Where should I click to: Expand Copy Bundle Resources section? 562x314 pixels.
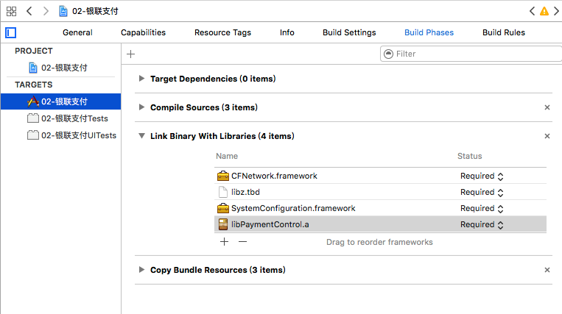click(141, 270)
